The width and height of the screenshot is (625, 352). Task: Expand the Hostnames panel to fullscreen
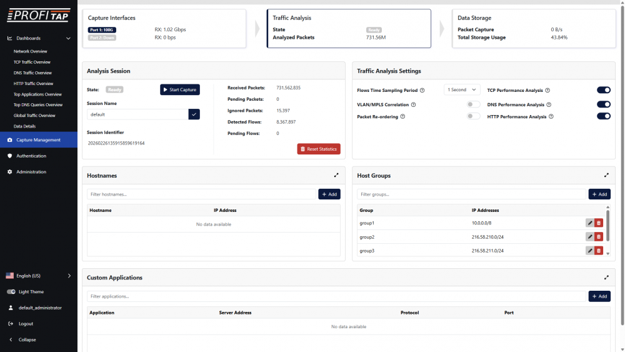[336, 176]
